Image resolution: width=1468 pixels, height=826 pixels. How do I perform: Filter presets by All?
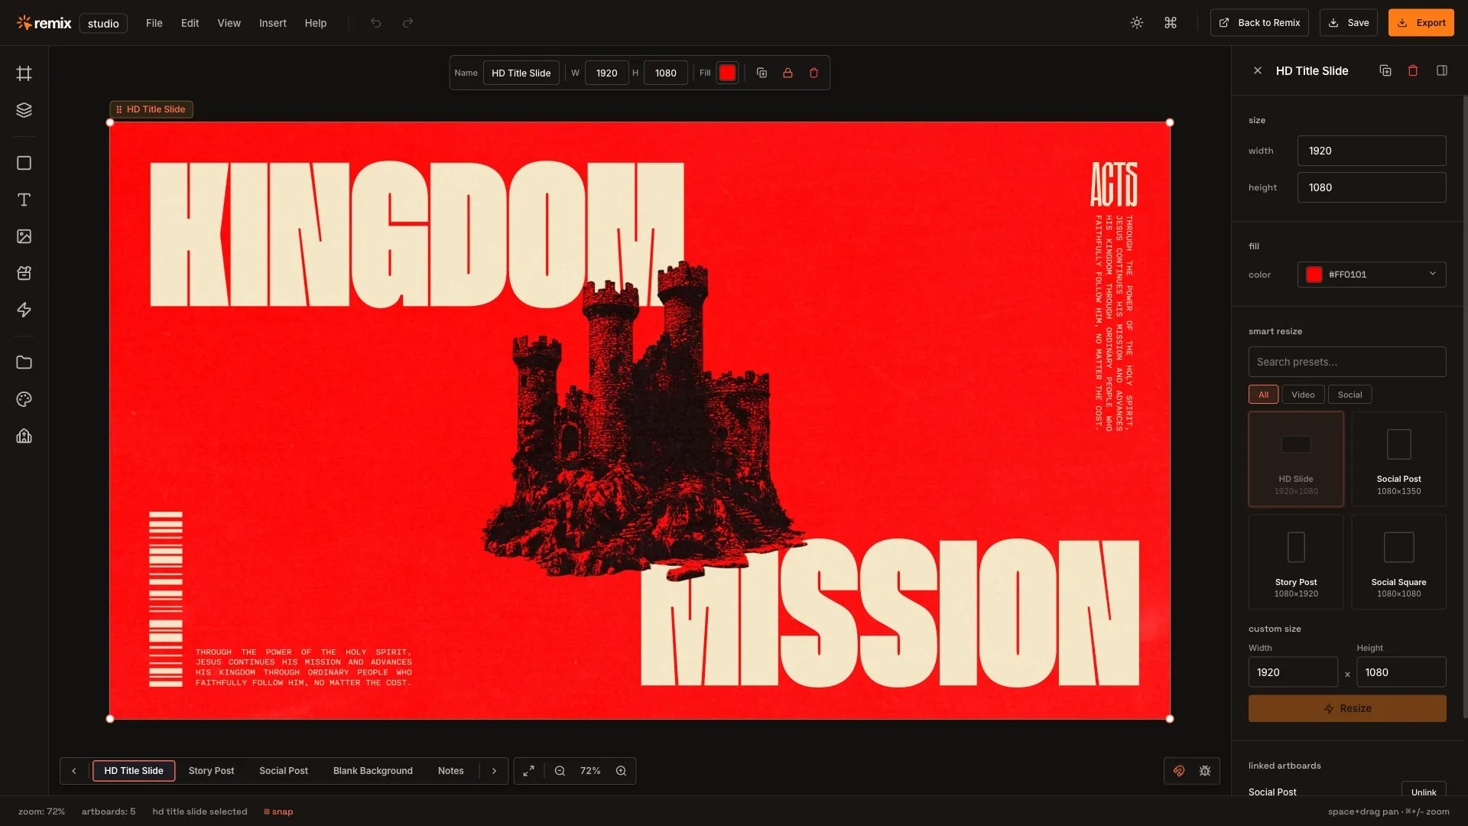(x=1263, y=395)
